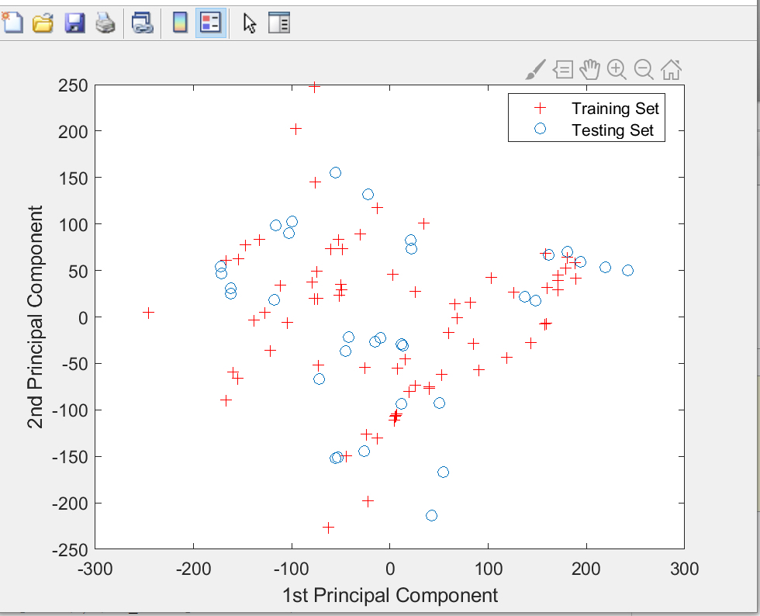Screen dimensions: 760x616
Task: Select the blue circle marker in the legend
Action: coord(540,129)
